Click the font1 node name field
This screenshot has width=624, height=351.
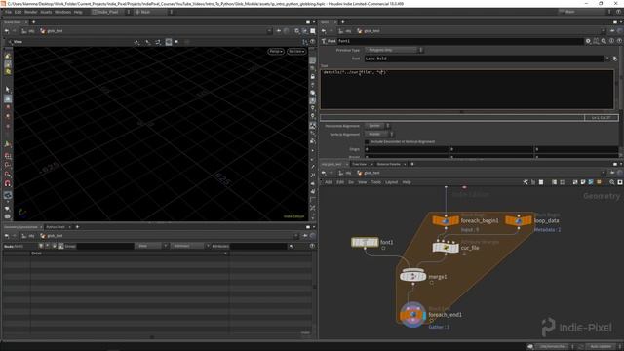pyautogui.click(x=459, y=41)
